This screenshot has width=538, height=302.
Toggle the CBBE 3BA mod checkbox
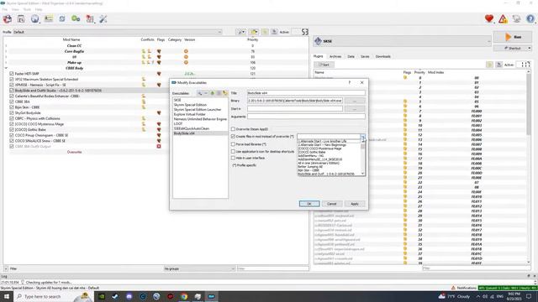12,102
